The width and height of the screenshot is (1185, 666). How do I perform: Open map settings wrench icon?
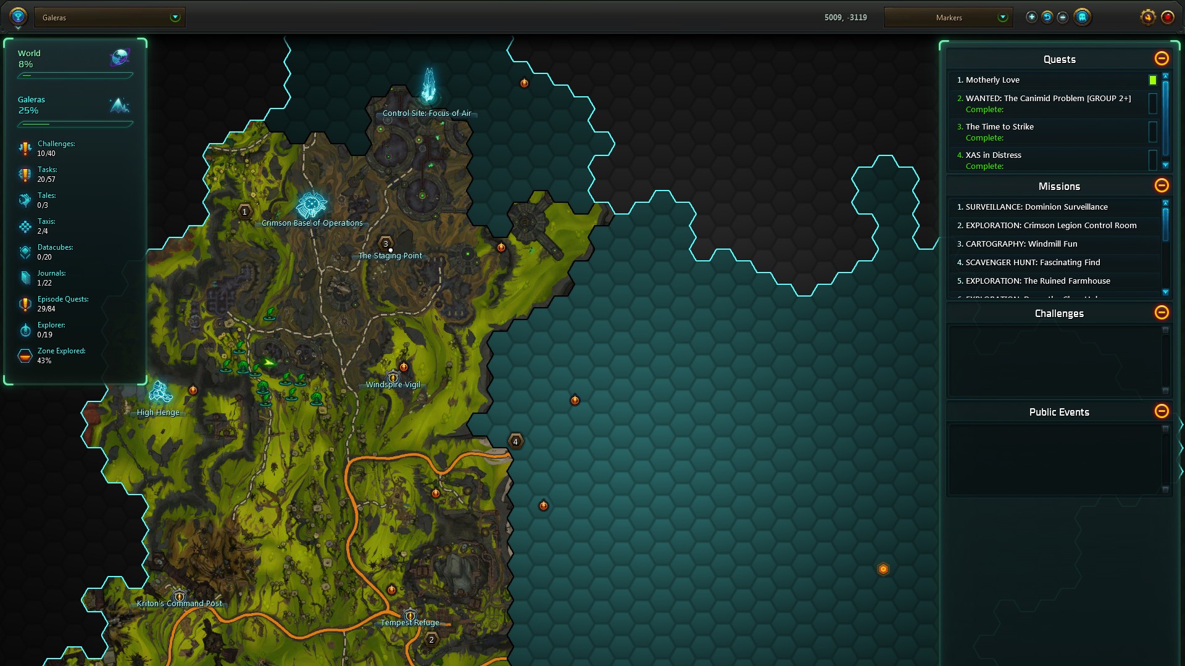(1147, 17)
